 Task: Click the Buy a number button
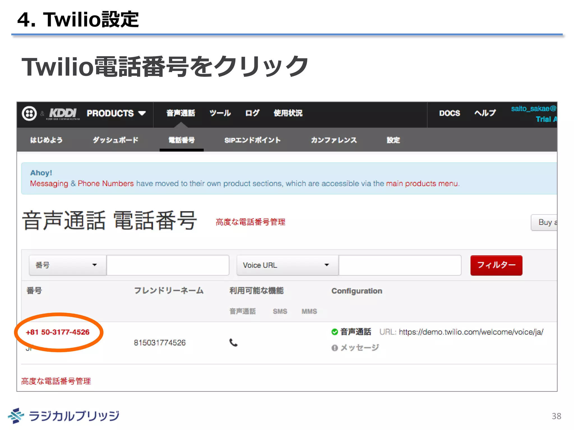[544, 223]
